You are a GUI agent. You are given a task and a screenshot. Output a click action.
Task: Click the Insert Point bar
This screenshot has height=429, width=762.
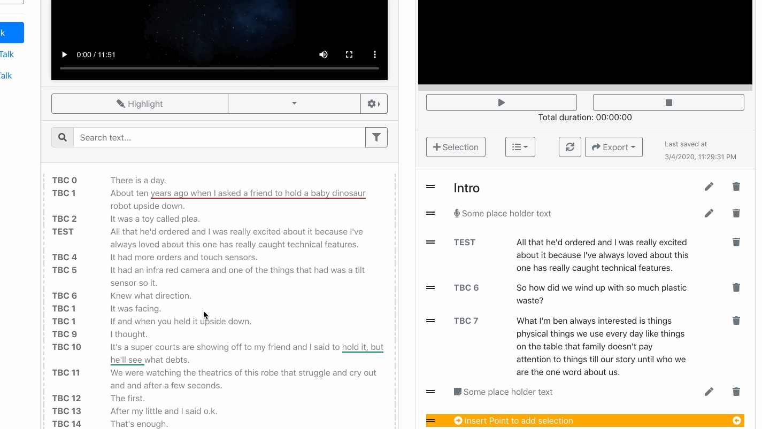click(585, 421)
